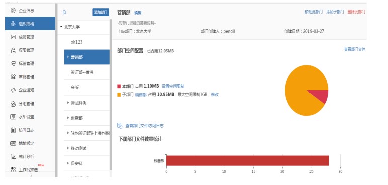Open 查看部门文件 link
This screenshot has width=388, height=185.
pos(355,49)
